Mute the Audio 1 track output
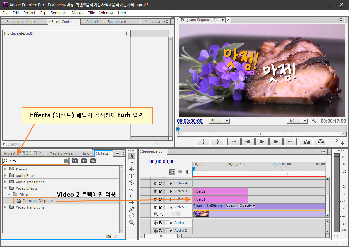Image resolution: width=349 pixels, height=247 pixels. pyautogui.click(x=155, y=223)
